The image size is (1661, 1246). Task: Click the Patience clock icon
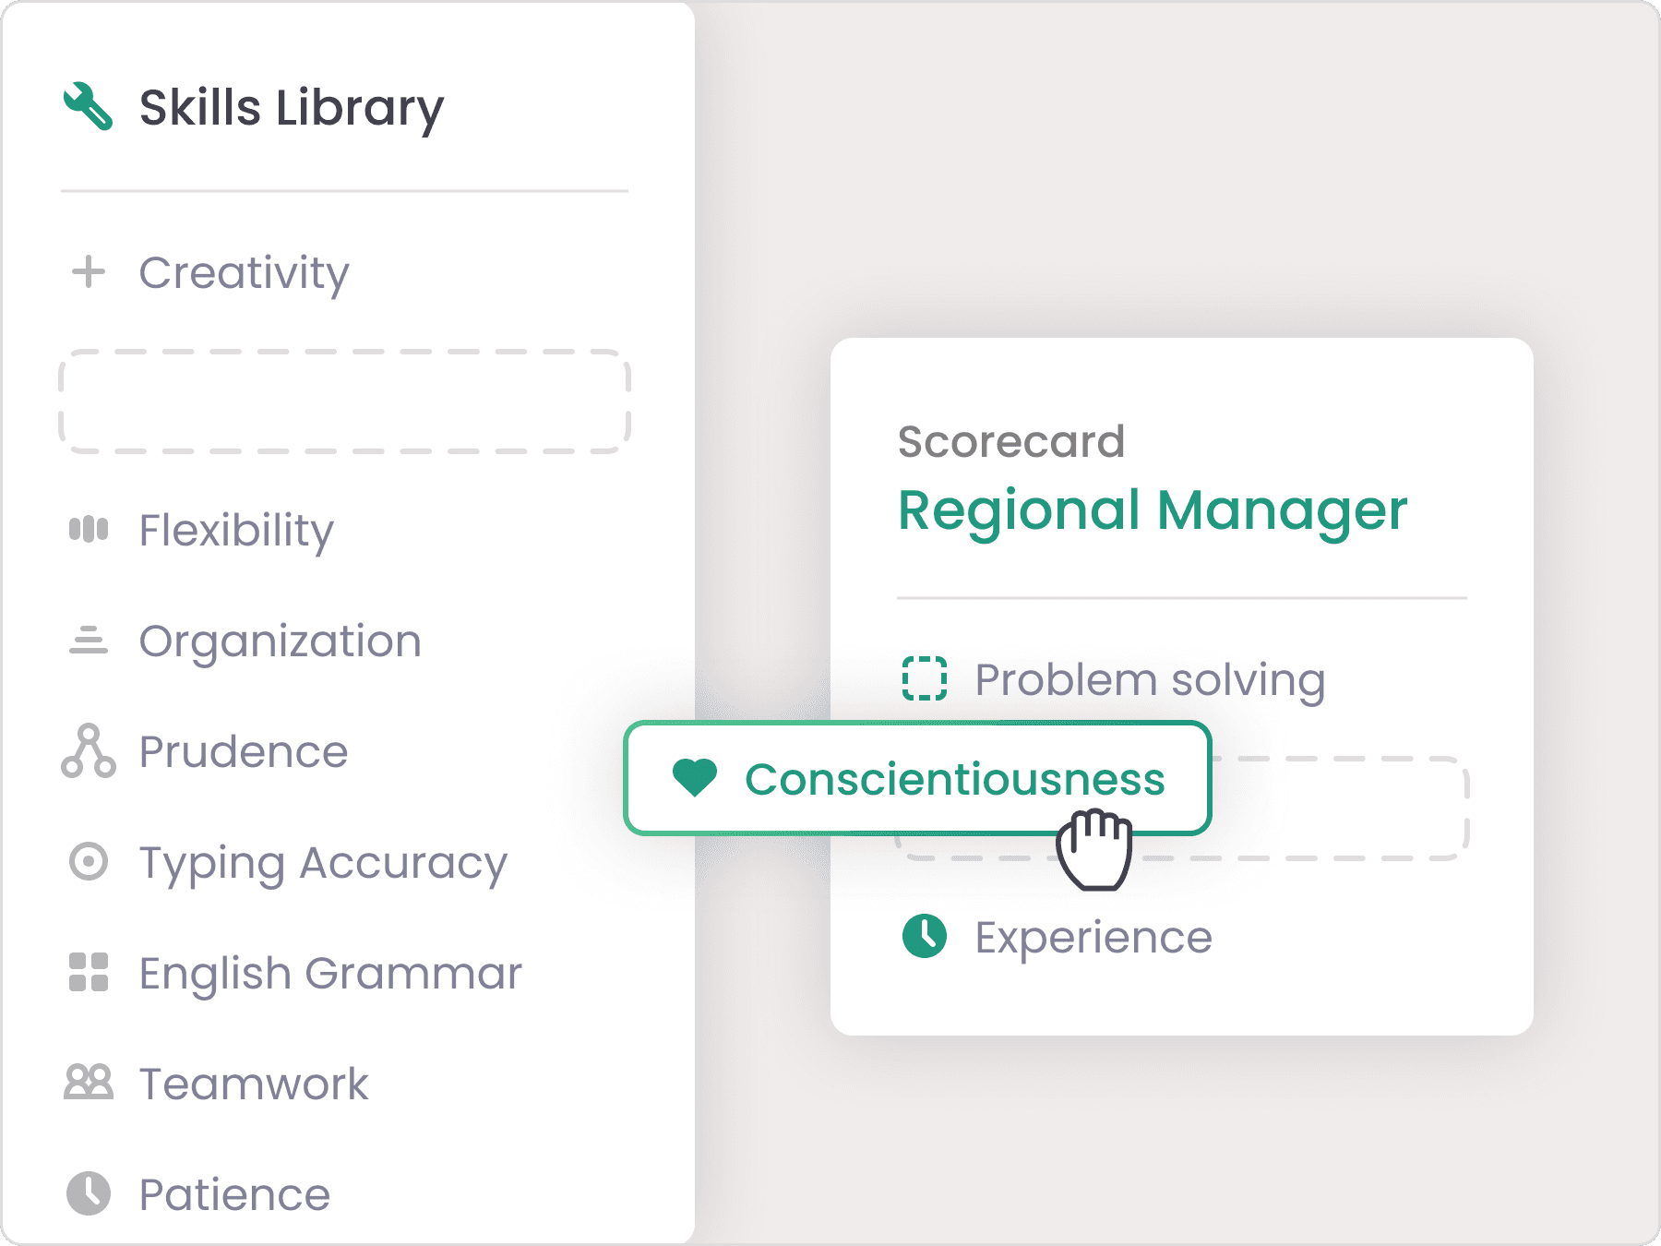(x=89, y=1193)
